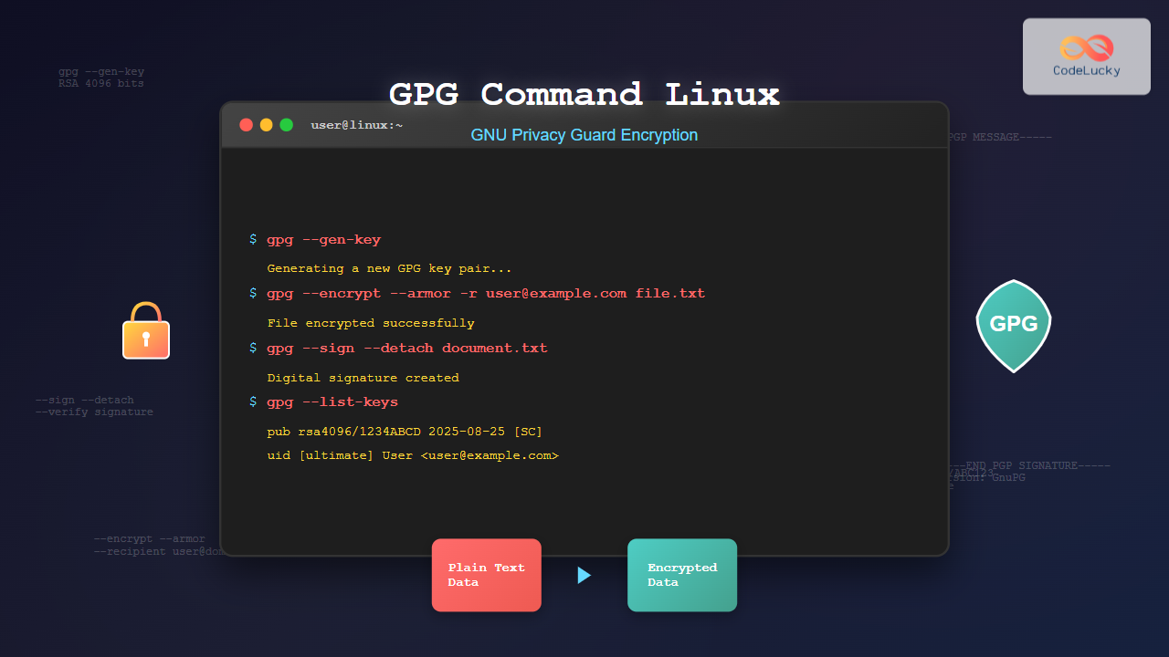Click the orange padlock icon

click(x=146, y=332)
